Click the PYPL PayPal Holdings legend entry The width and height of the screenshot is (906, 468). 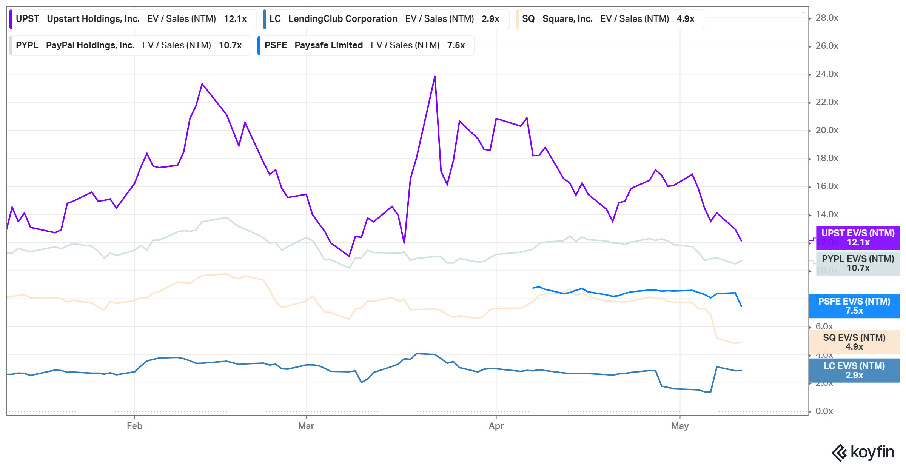130,46
